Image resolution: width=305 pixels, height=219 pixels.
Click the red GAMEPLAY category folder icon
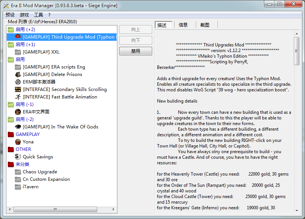(x=11, y=134)
